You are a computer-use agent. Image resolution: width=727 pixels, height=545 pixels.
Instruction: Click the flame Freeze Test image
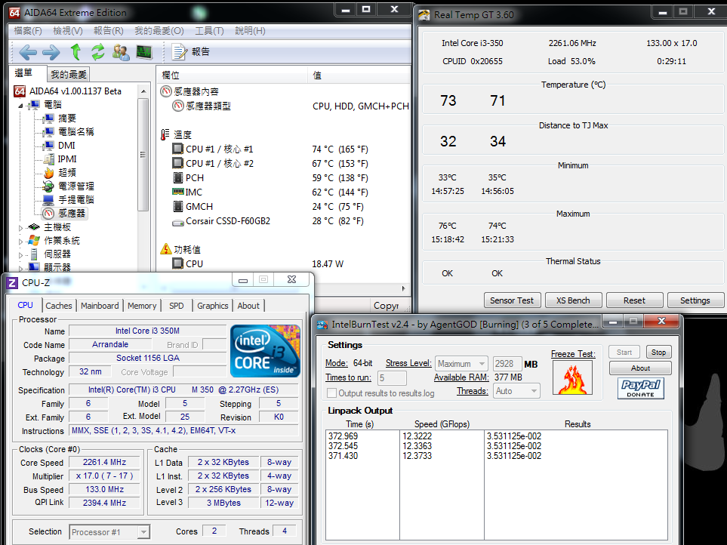click(x=572, y=377)
